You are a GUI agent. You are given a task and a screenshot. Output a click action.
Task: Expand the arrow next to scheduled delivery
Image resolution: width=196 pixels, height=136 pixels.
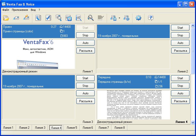coord(119,18)
